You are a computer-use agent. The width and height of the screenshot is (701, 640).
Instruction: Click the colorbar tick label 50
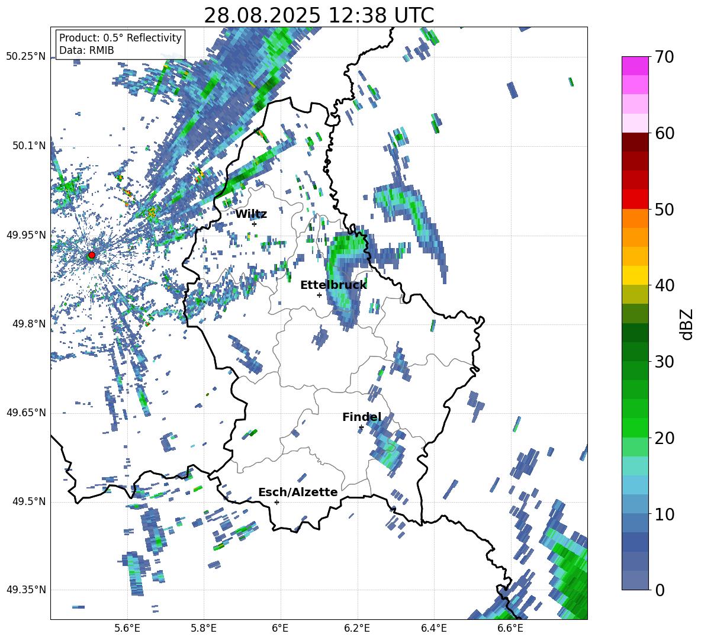click(x=664, y=209)
